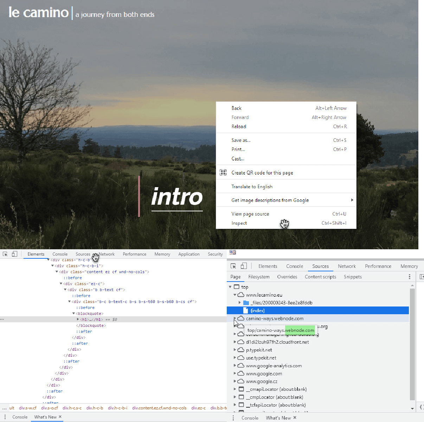Collapse the www.lecamino.eu node
Viewport: 424px width, 422px height.
(235, 295)
